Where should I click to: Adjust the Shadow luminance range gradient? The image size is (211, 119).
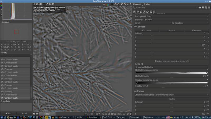(x=172, y=83)
